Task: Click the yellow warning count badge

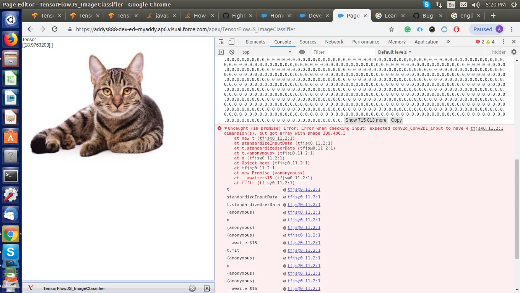Action: (491, 42)
